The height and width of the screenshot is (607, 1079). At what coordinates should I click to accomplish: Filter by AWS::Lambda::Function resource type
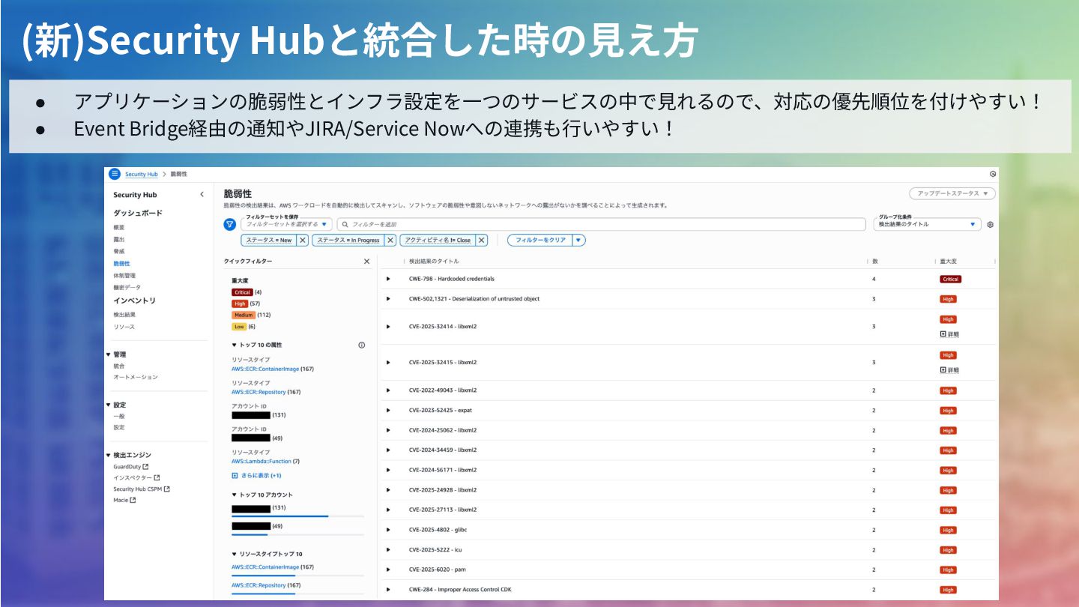tap(261, 462)
